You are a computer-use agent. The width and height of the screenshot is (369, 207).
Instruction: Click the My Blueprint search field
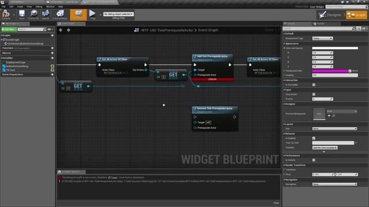[x=31, y=29]
